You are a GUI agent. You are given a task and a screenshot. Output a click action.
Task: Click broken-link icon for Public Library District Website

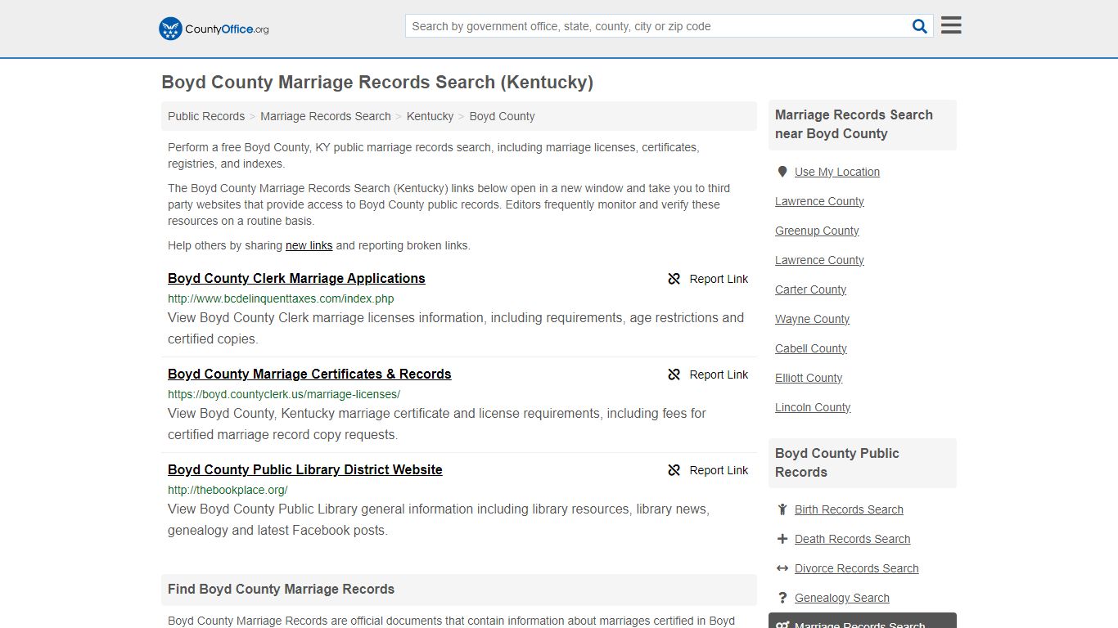pyautogui.click(x=674, y=470)
